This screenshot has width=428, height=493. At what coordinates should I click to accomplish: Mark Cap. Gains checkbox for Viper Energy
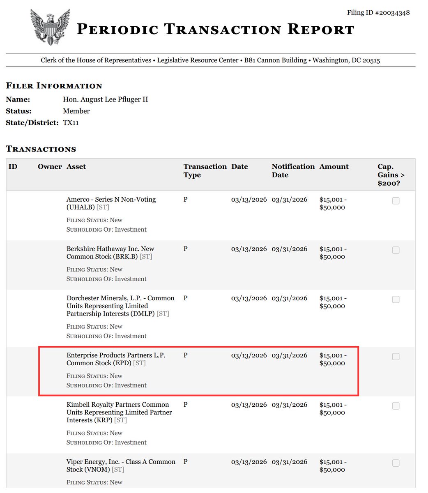click(396, 463)
